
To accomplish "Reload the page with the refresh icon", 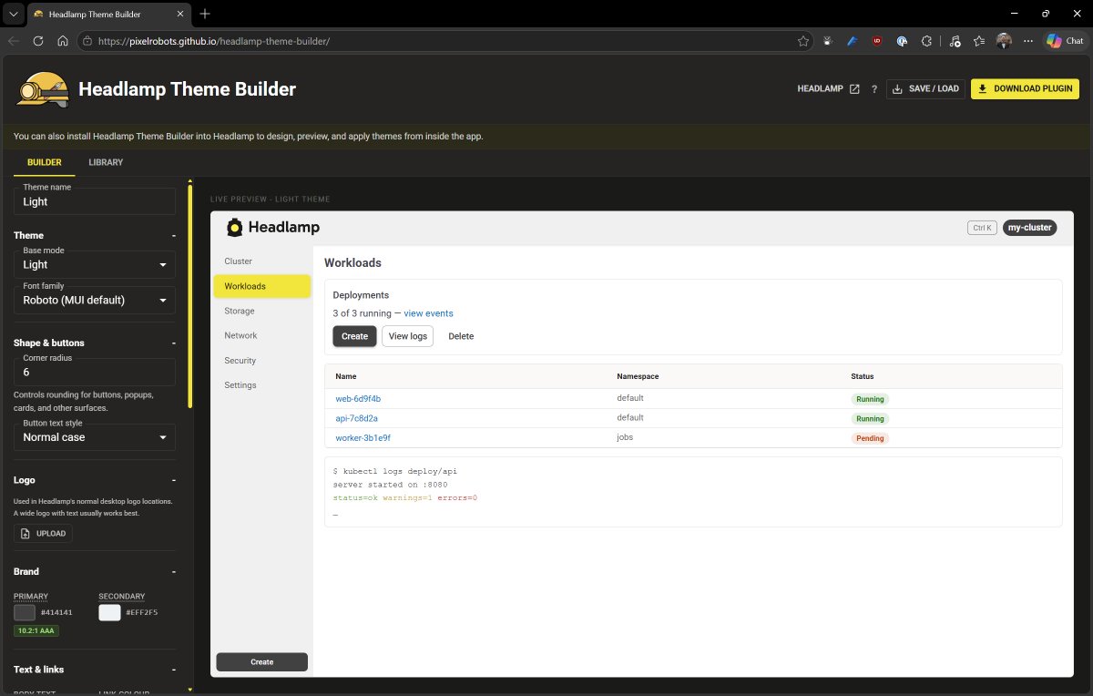I will tap(38, 41).
